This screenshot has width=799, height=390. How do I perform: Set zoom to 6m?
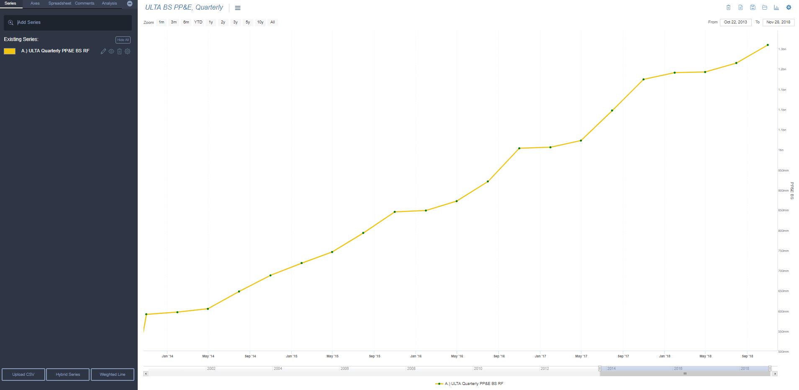[x=186, y=22]
